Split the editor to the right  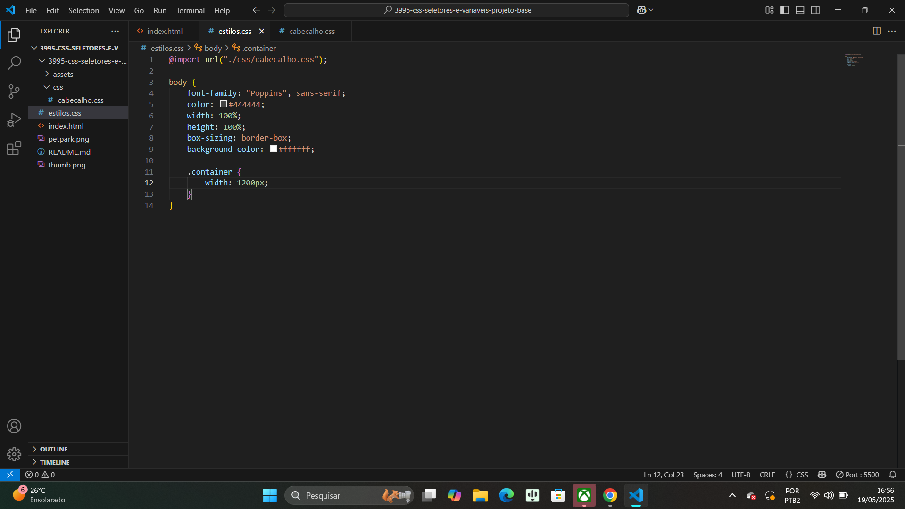click(x=877, y=31)
